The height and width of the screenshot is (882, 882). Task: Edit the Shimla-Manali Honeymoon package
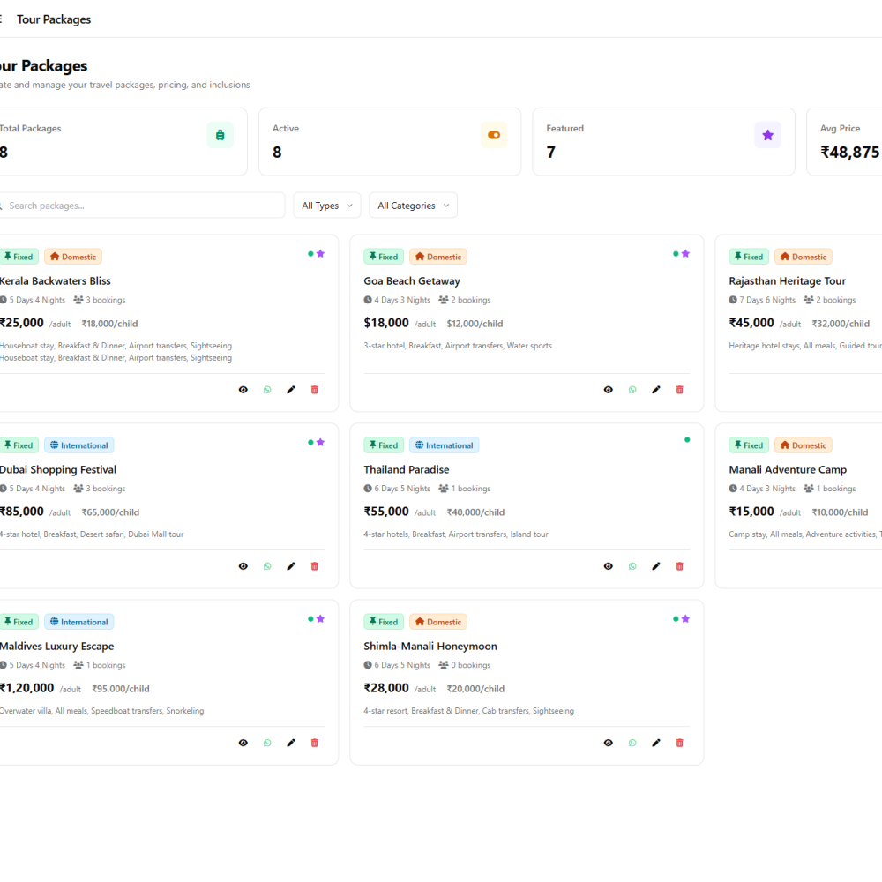(x=656, y=743)
